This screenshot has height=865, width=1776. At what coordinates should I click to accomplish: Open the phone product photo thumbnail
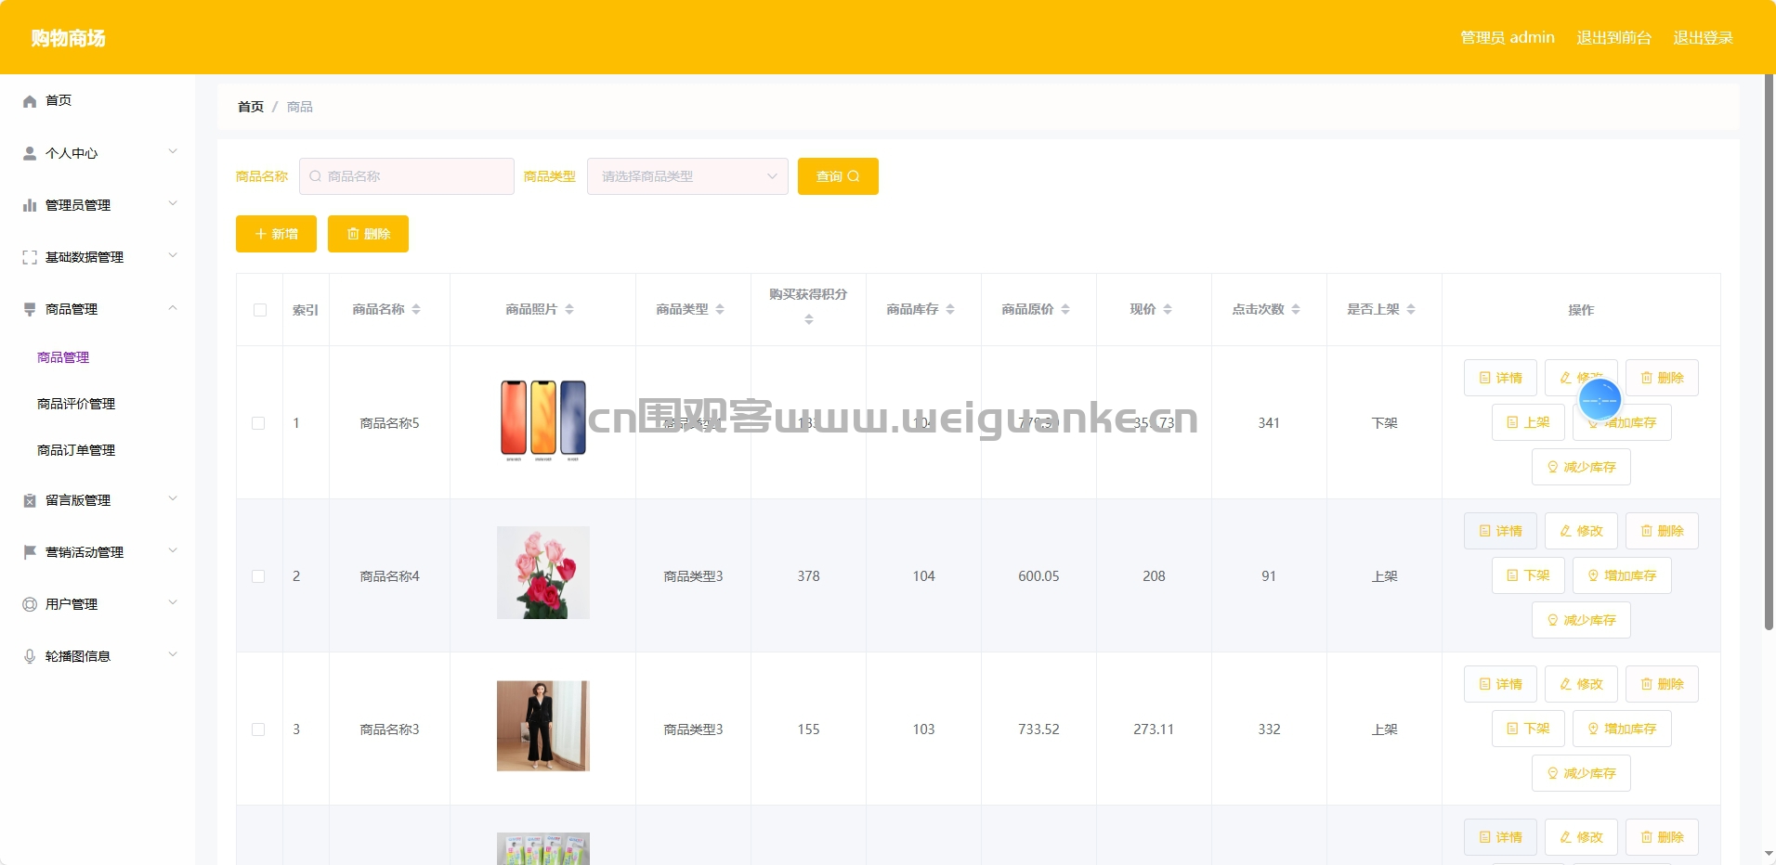[x=543, y=420]
